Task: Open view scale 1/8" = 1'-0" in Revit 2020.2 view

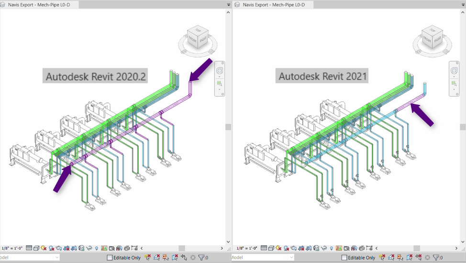Action: pyautogui.click(x=12, y=248)
